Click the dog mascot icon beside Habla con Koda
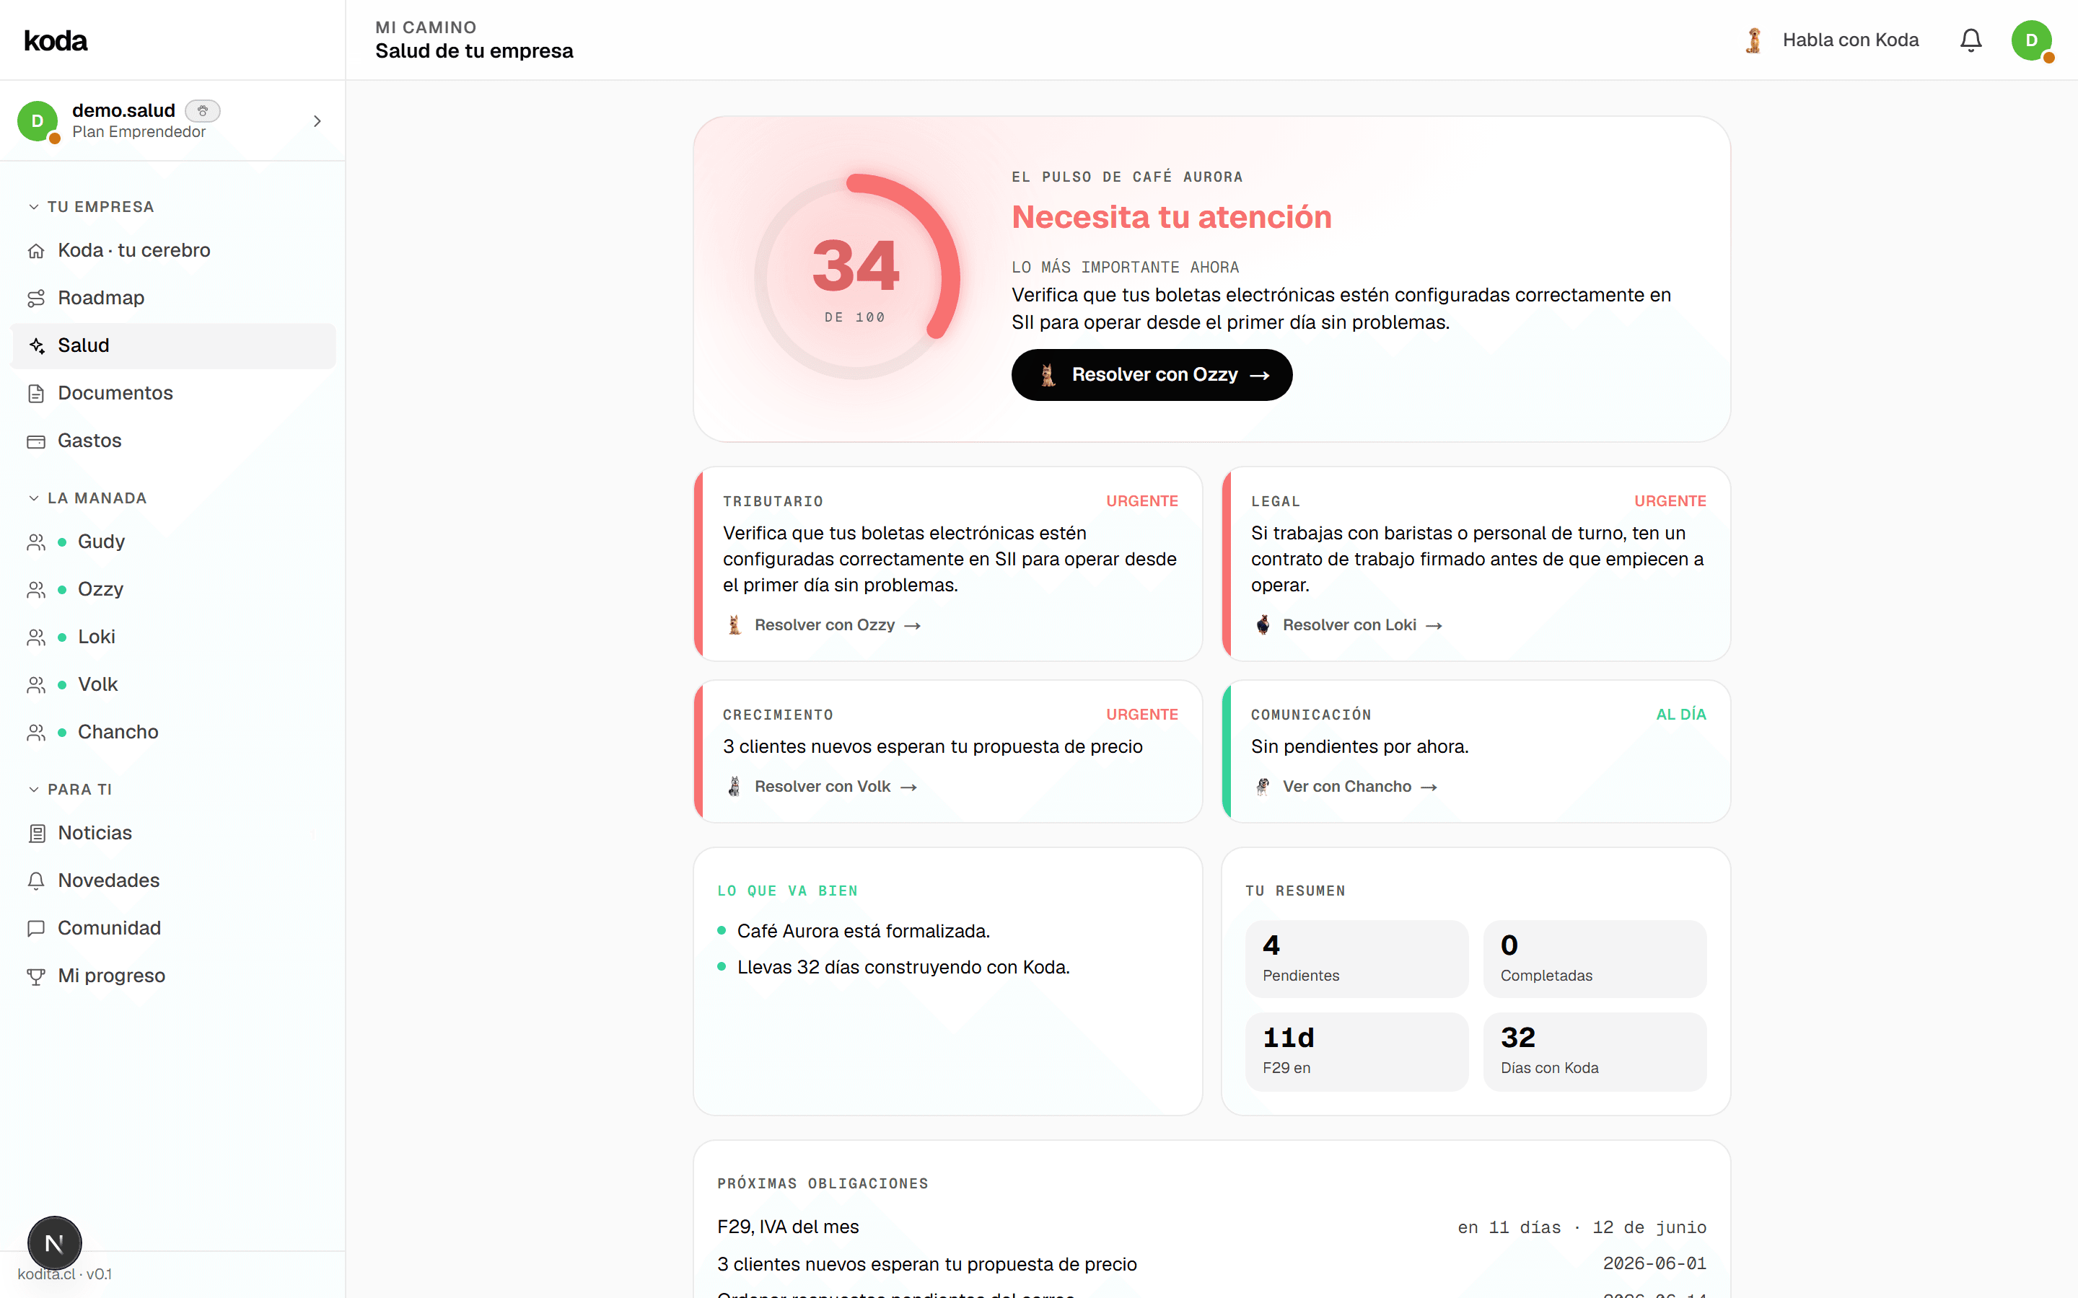Image resolution: width=2078 pixels, height=1298 pixels. pyautogui.click(x=1753, y=40)
